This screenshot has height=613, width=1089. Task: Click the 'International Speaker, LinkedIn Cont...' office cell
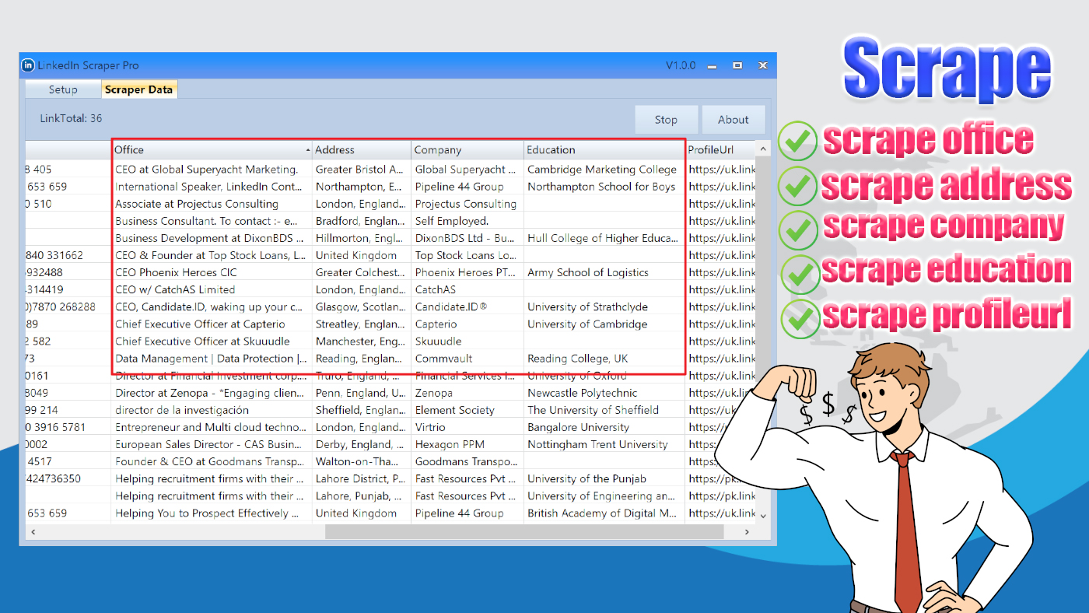[x=212, y=187]
